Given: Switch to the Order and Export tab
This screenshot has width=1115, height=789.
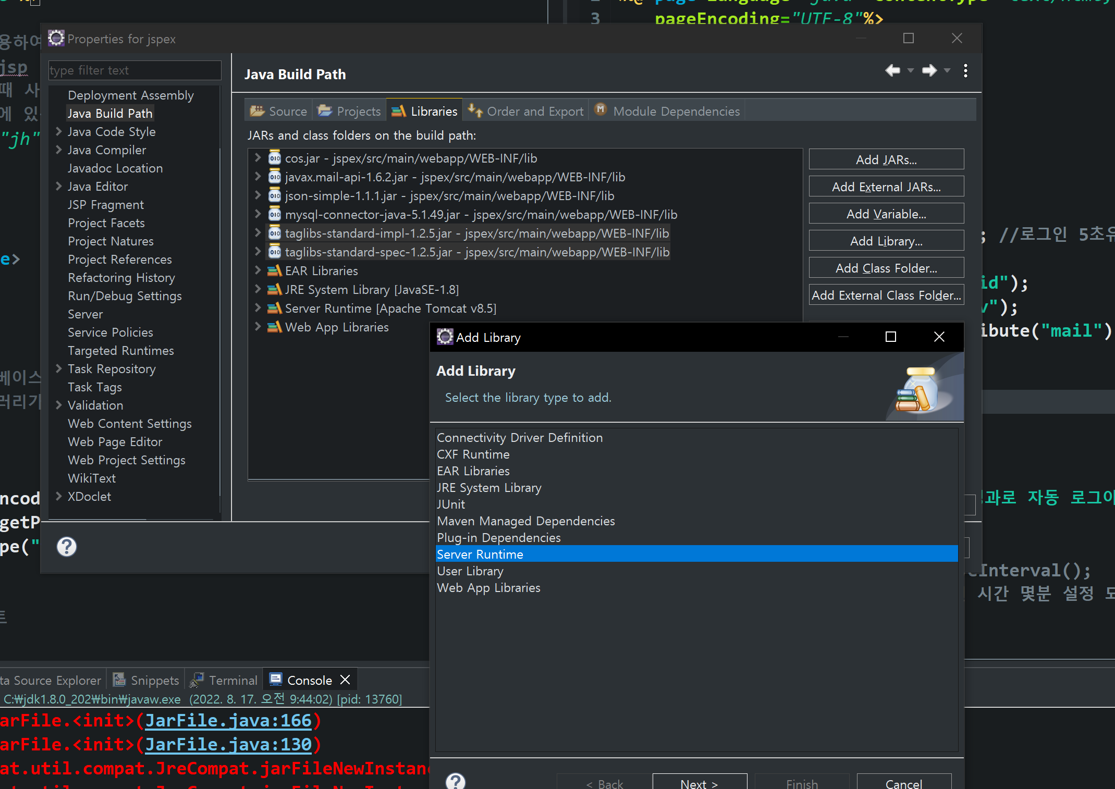Looking at the screenshot, I should [526, 111].
